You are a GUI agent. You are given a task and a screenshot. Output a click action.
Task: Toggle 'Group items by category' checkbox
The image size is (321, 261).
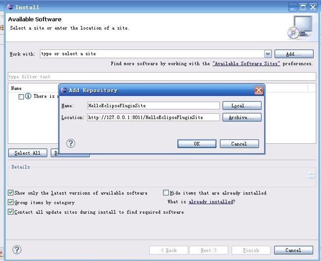[x=10, y=202]
